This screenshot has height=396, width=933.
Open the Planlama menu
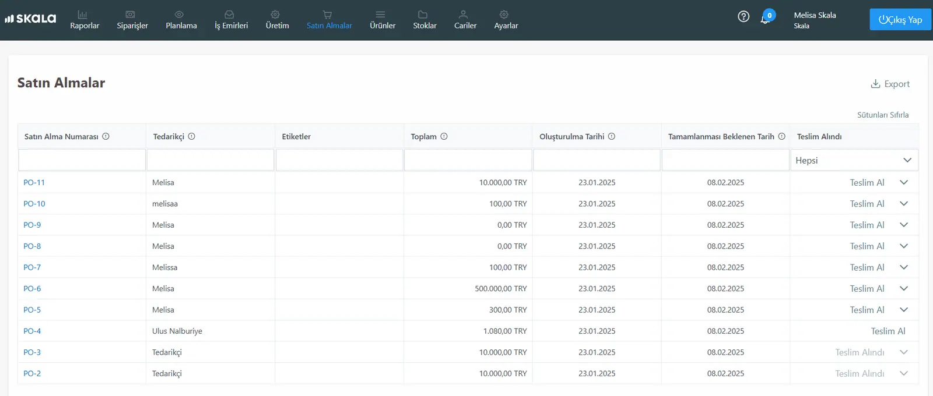pos(181,20)
